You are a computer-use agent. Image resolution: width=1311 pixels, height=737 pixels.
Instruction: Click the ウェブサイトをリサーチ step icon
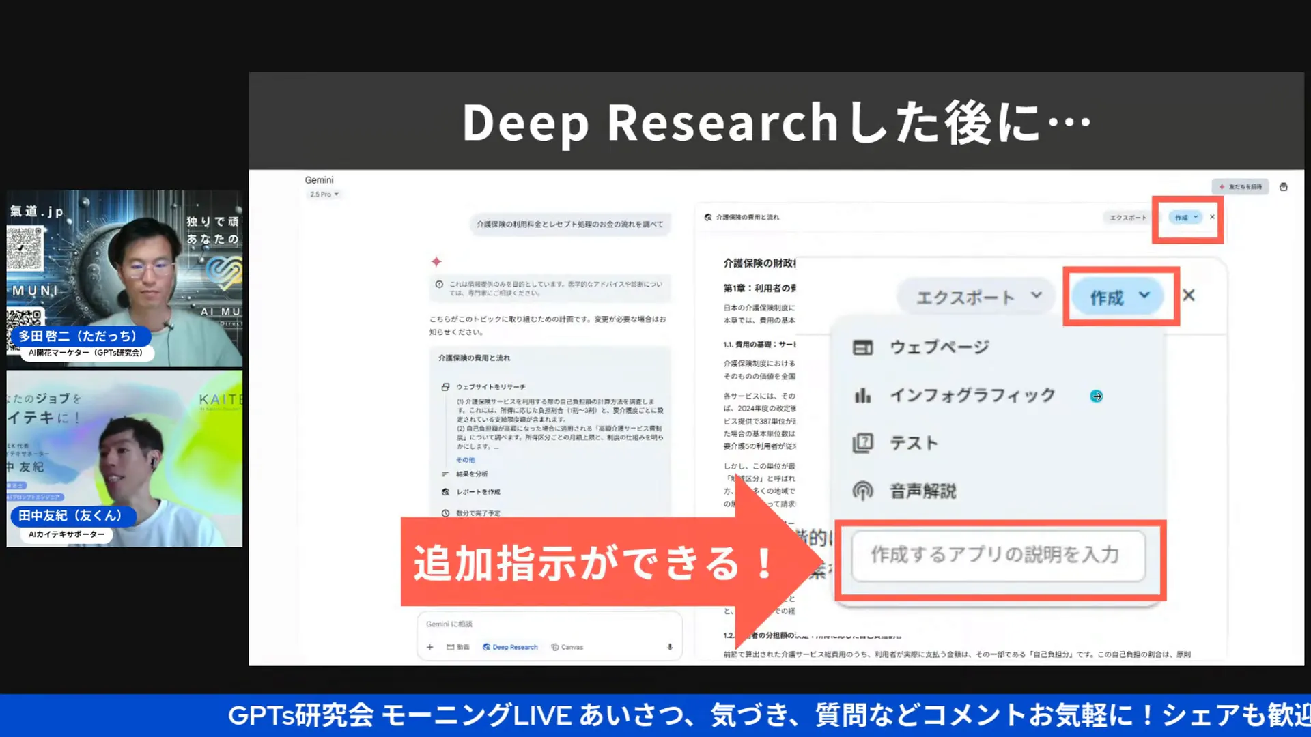tap(445, 387)
